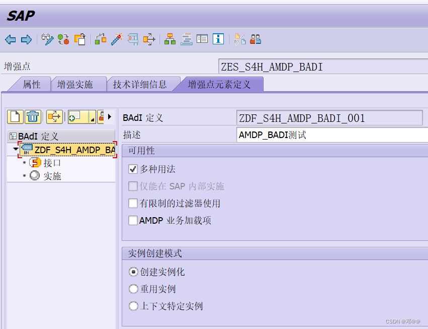The height and width of the screenshot is (329, 428).
Task: Click the BAdI 定义 column header icon
Action: 13,136
